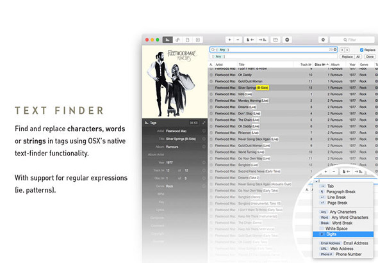378x263 pixels.
Task: Focus the Filter search field
Action: tap(352, 40)
